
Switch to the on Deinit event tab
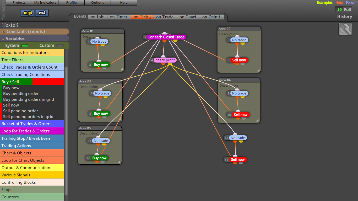[212, 17]
